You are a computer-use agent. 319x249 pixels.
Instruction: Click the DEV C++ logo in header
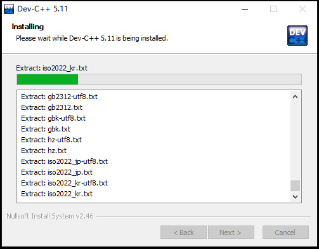(297, 36)
